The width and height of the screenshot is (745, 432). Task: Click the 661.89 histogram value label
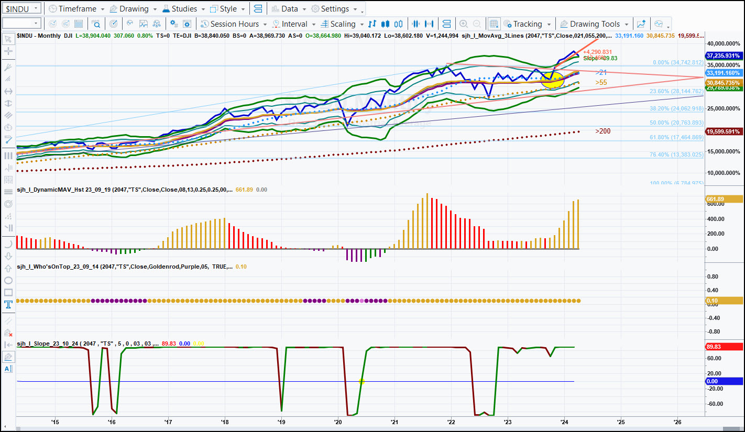click(x=724, y=199)
